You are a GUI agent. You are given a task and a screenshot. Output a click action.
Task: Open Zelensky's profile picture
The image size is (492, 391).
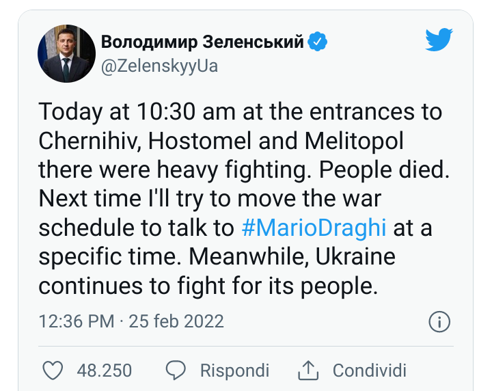tap(66, 54)
